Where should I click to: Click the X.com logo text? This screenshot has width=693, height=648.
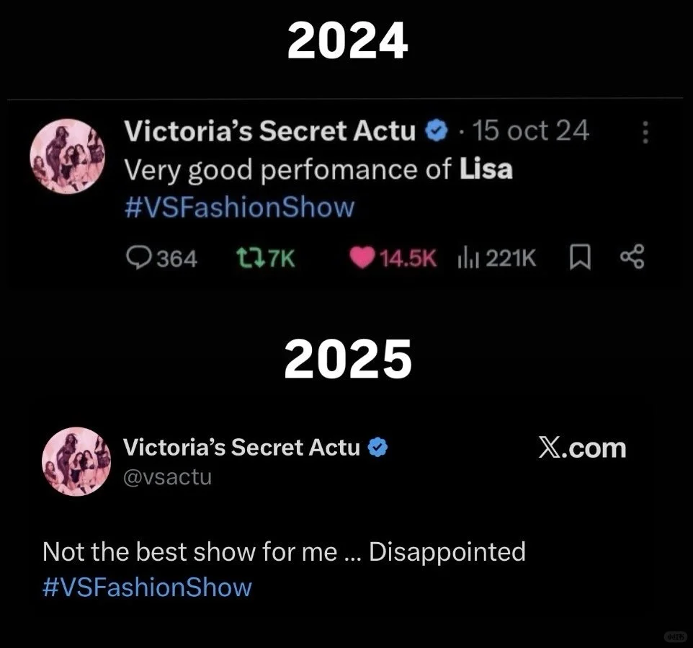pos(583,448)
